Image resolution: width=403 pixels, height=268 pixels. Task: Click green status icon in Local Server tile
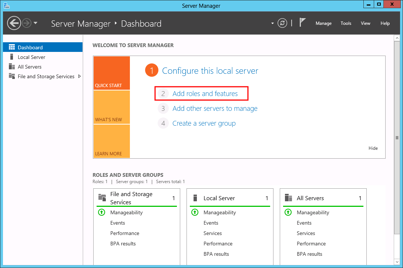tap(195, 212)
